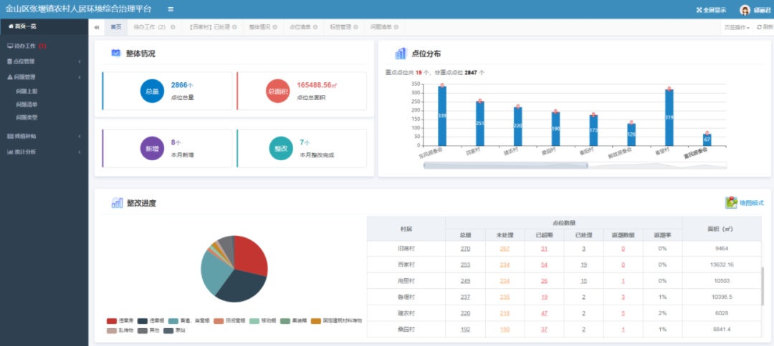Toggle the 移动棚 legend item

point(254,321)
